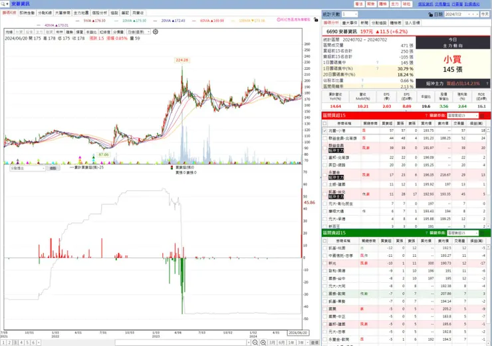Click help icon beside 短沖主力 banner
The width and height of the screenshot is (492, 346).
pos(487,84)
